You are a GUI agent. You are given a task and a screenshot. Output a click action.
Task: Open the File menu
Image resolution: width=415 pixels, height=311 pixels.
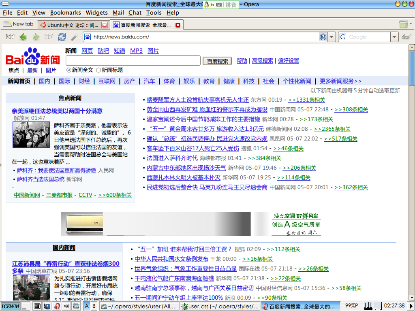click(x=7, y=13)
